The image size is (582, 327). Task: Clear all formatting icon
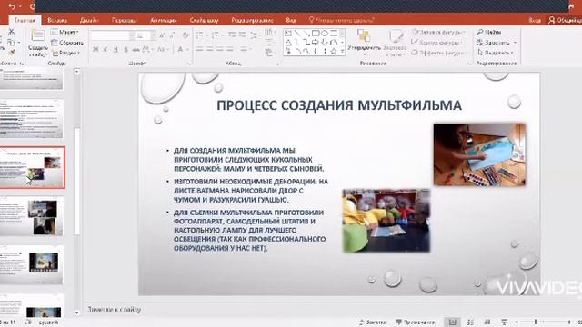tap(186, 35)
